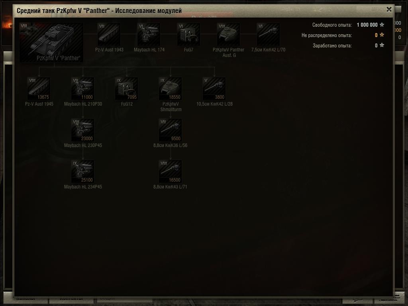Research the 8,8cm KwK43 L/71 gun

171,171
